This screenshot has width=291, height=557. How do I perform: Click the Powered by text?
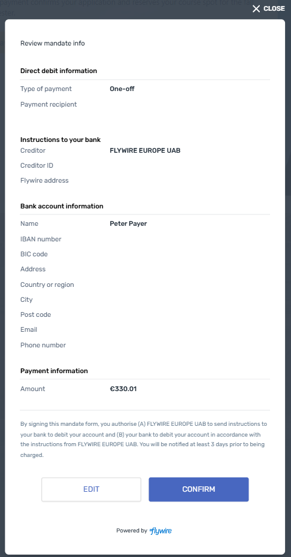click(132, 531)
